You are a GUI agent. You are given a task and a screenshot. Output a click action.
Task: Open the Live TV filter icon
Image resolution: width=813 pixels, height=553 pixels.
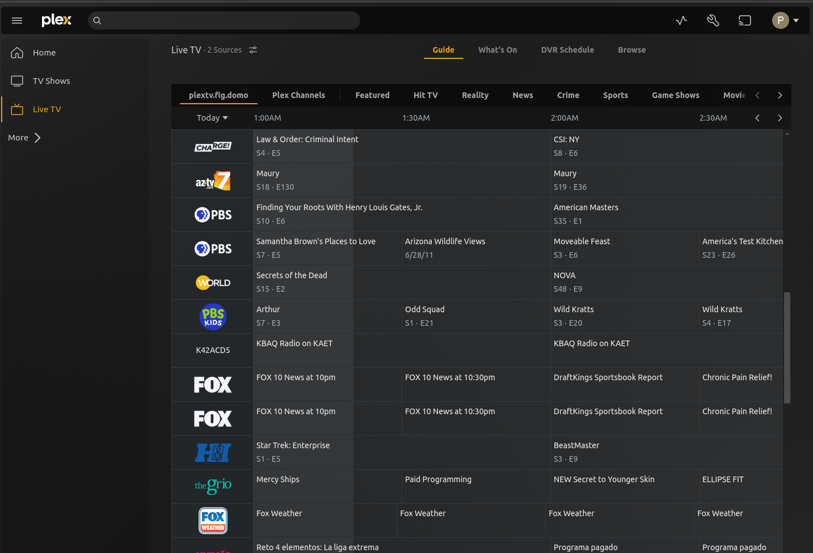[x=252, y=50]
